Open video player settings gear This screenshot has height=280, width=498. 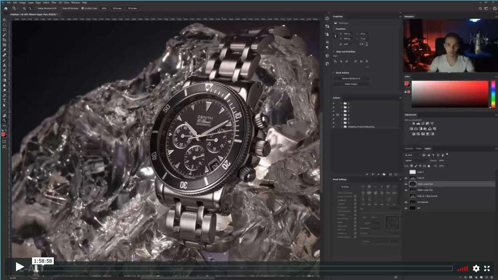point(476,268)
